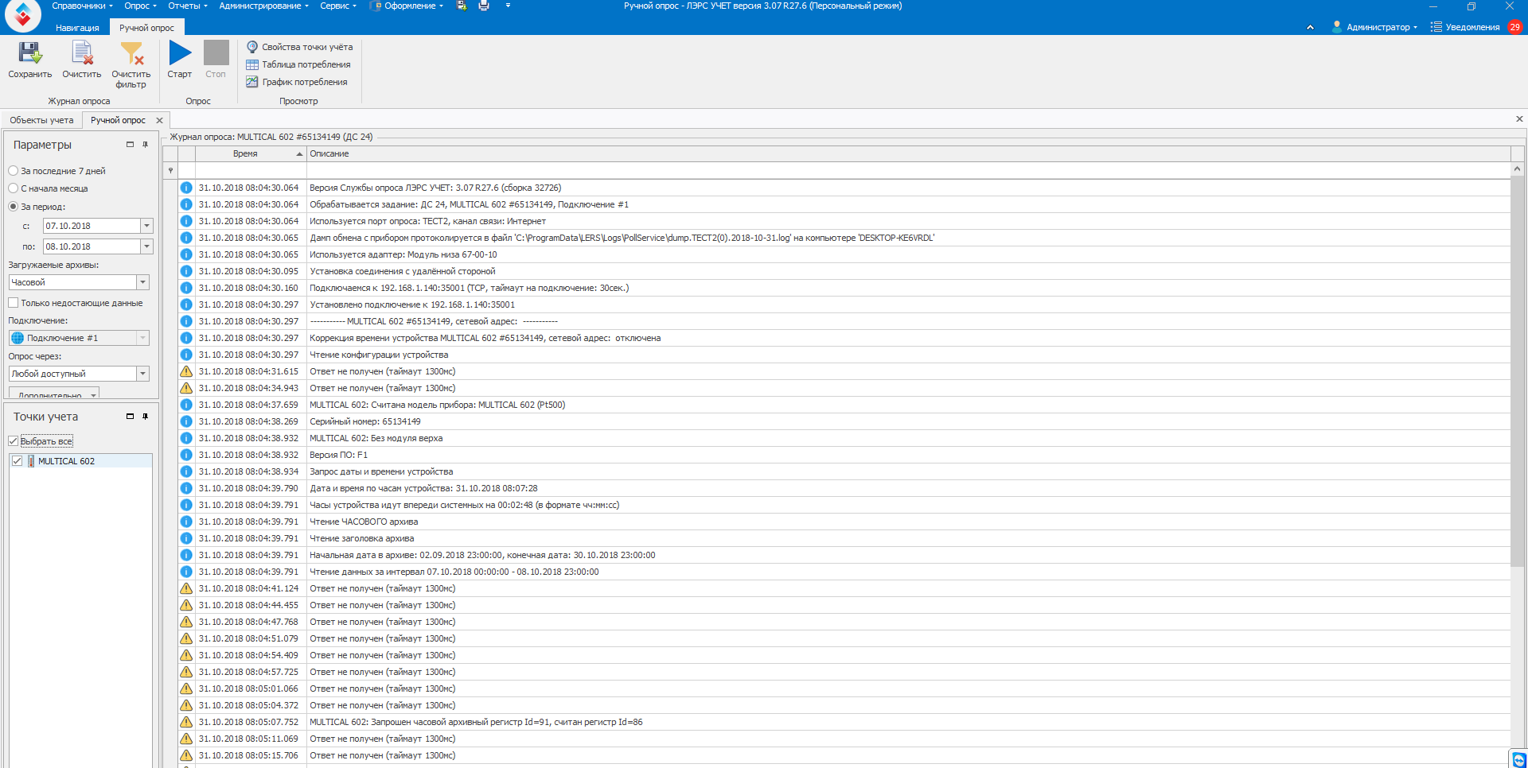Click info icon of 08:04:30.064 version row
This screenshot has height=768, width=1528.
pyautogui.click(x=186, y=188)
